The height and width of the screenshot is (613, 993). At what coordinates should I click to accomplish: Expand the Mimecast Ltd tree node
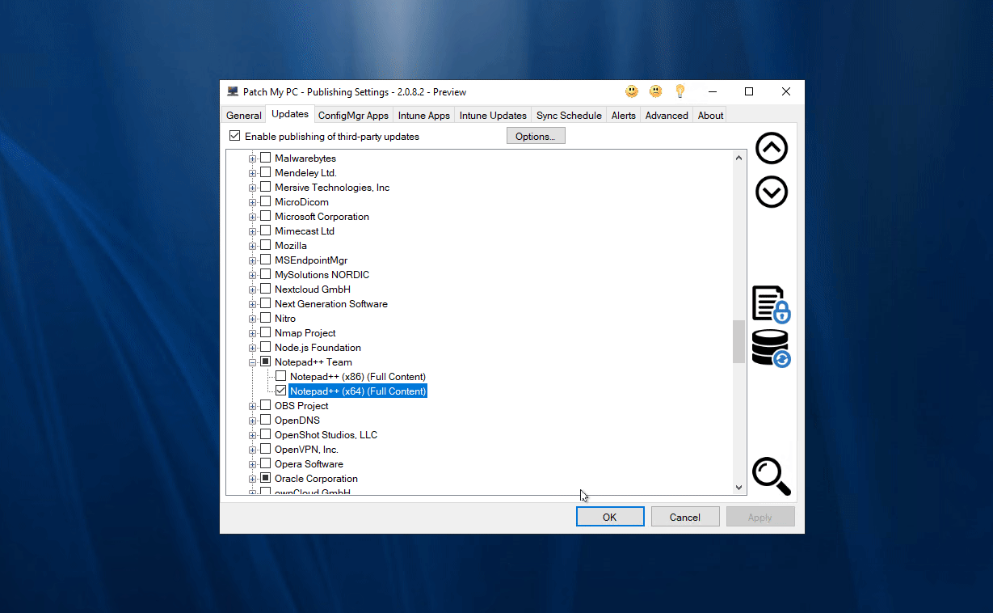(253, 231)
